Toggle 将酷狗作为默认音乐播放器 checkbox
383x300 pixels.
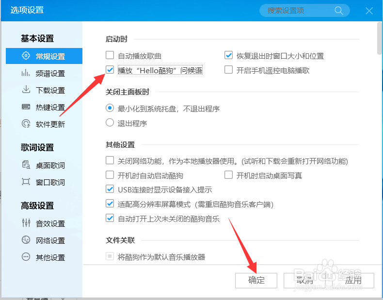[x=110, y=256]
